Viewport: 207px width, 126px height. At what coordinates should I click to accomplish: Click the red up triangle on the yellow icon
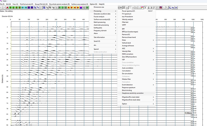[69, 7]
